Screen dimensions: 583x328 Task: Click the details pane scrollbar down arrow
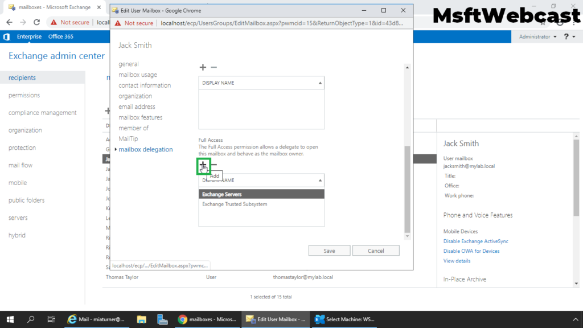(x=576, y=284)
